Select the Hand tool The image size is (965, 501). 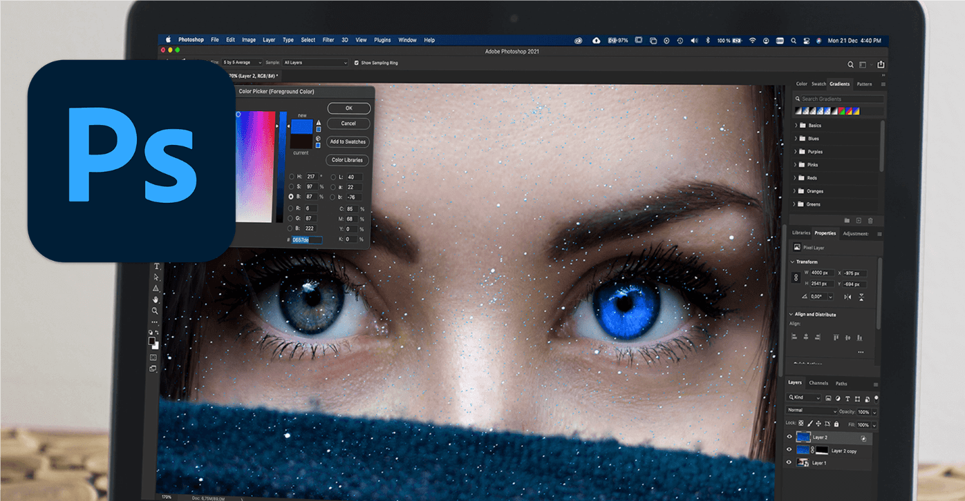[156, 299]
